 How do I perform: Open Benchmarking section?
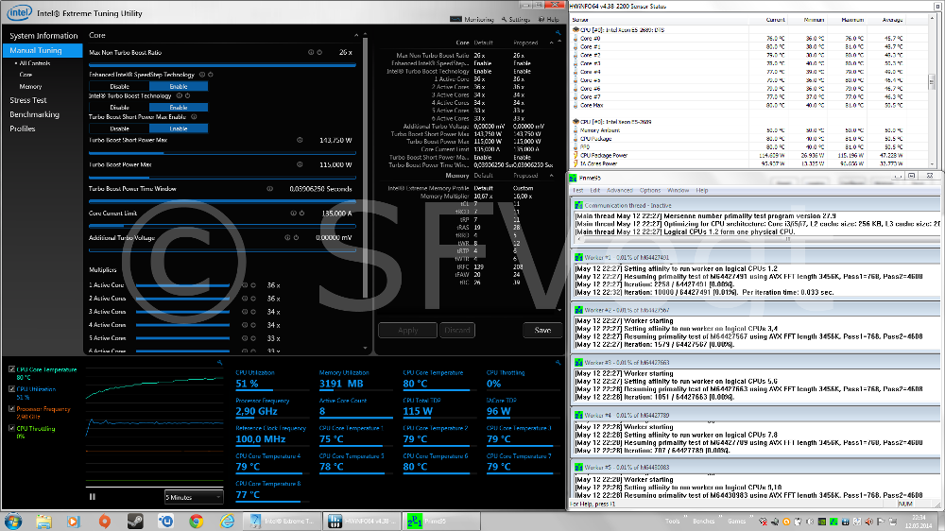coord(34,114)
